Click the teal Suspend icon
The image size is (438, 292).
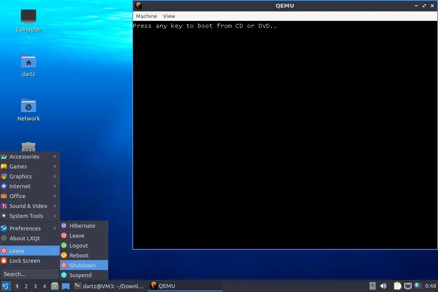(x=64, y=275)
